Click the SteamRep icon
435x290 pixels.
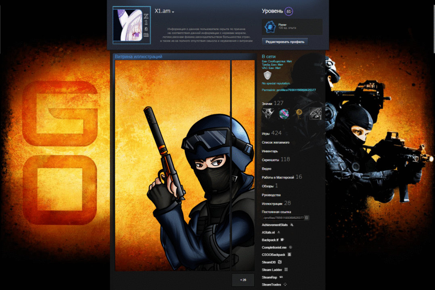pos(282,277)
